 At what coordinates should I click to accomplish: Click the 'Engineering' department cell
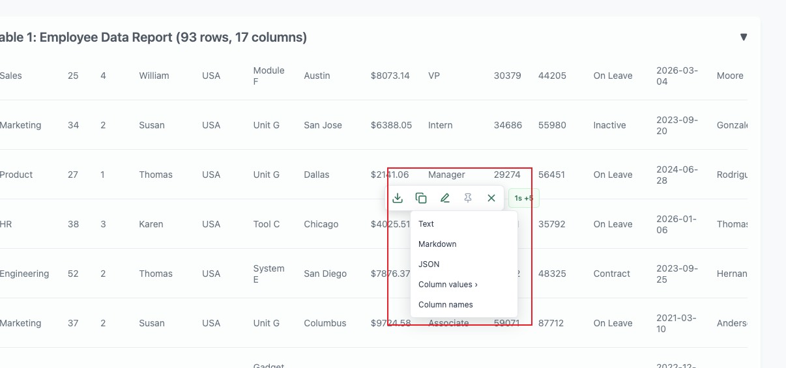click(x=24, y=274)
